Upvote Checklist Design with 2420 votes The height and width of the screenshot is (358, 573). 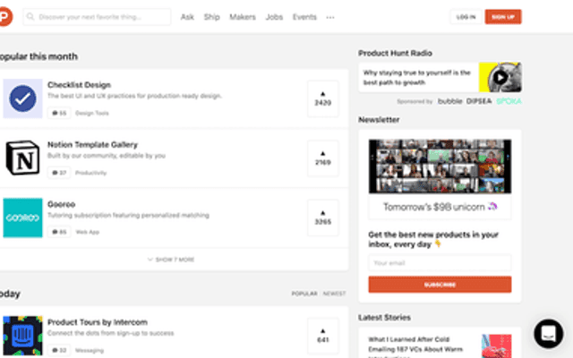tap(322, 98)
